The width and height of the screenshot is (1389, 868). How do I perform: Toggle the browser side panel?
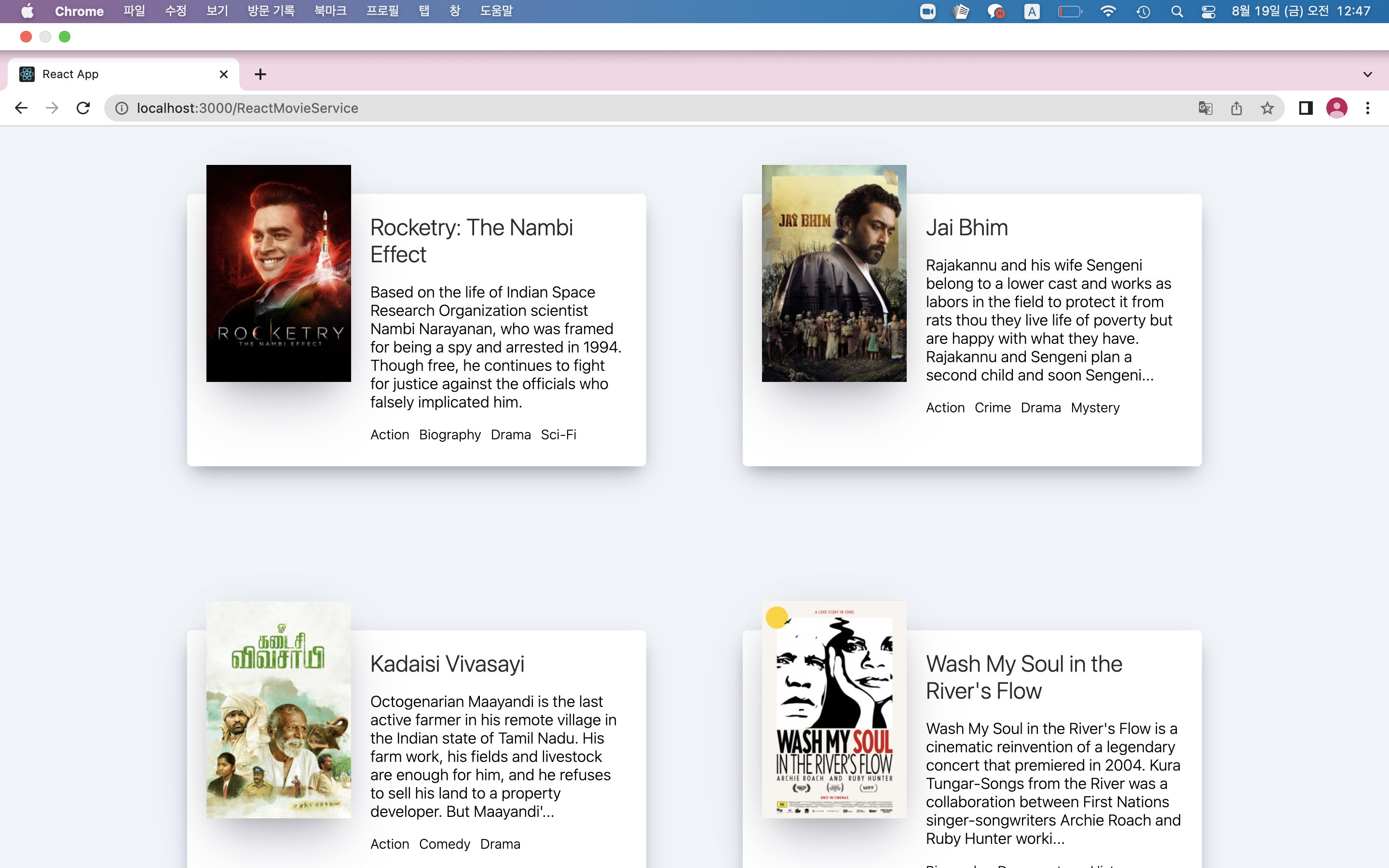(1306, 108)
